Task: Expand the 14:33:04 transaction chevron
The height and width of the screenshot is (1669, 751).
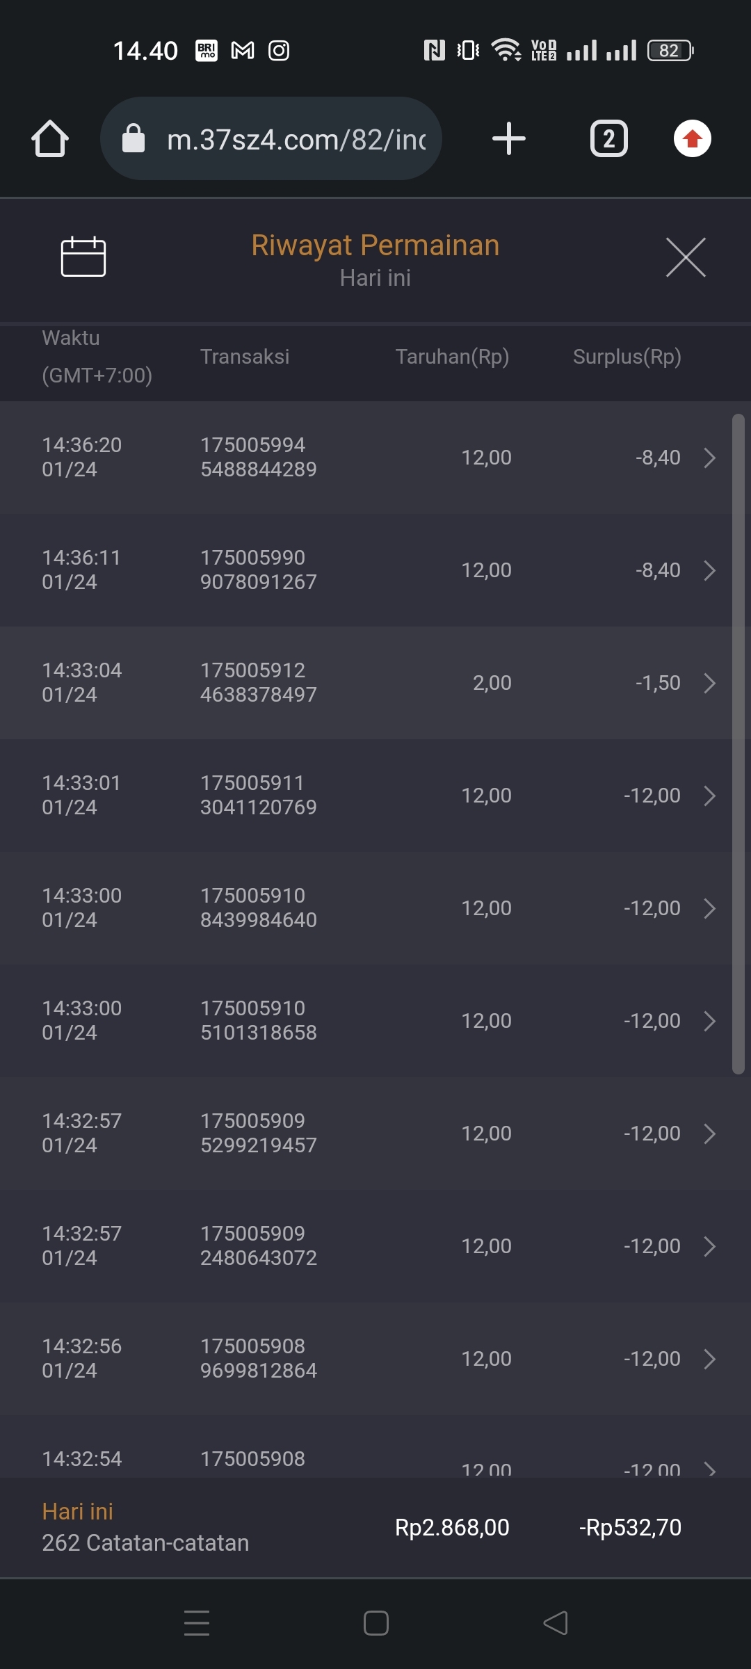Action: (709, 683)
